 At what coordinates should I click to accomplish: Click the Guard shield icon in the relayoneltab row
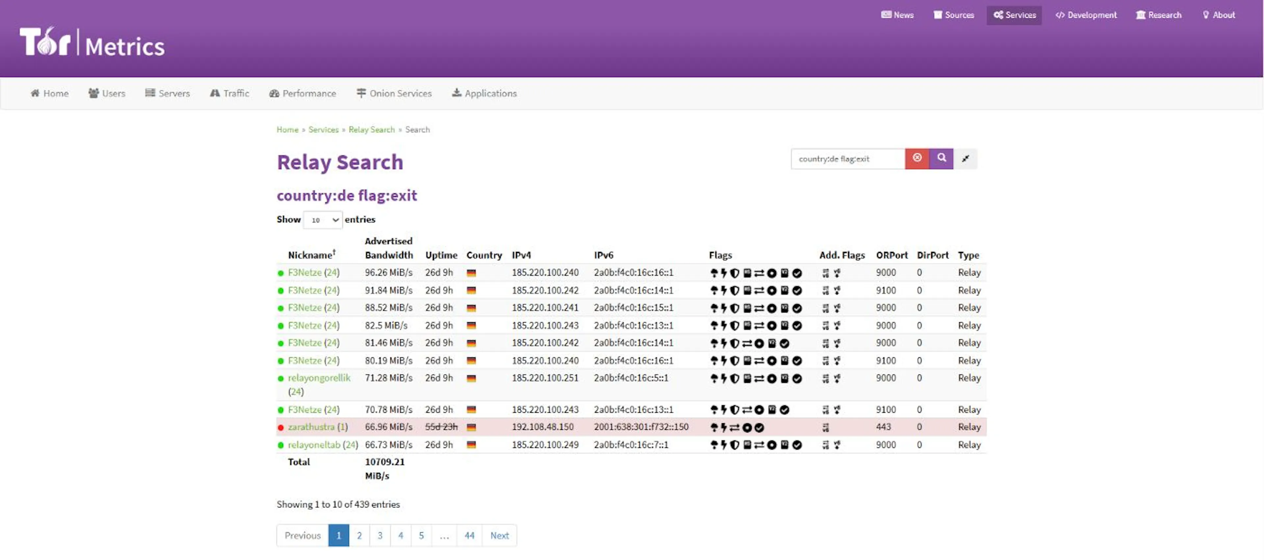(735, 445)
